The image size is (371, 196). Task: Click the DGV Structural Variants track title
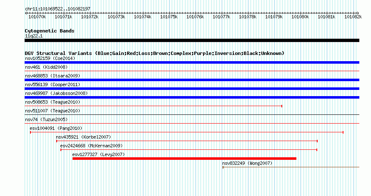click(154, 53)
